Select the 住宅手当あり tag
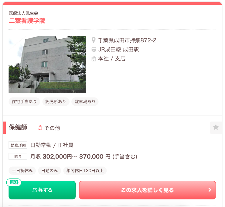 [24, 102]
